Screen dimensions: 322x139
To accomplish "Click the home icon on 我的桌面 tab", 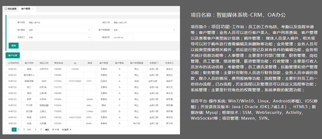I will [x=6, y=9].
